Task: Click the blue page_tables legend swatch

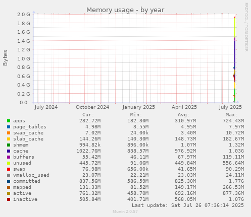Action: 9,127
